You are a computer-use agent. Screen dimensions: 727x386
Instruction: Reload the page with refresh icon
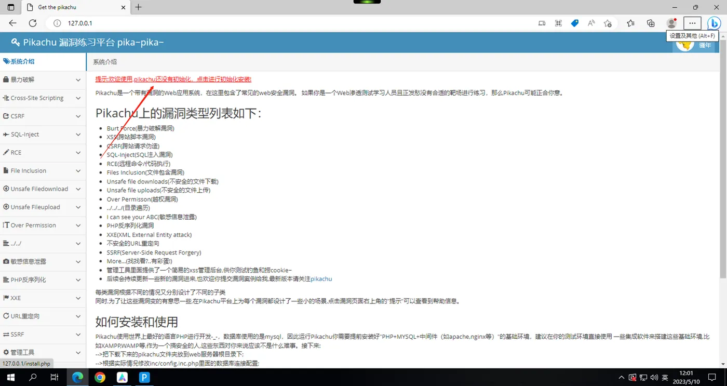[33, 23]
